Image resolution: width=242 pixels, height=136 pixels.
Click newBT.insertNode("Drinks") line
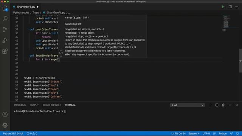pyautogui.click(x=43, y=82)
